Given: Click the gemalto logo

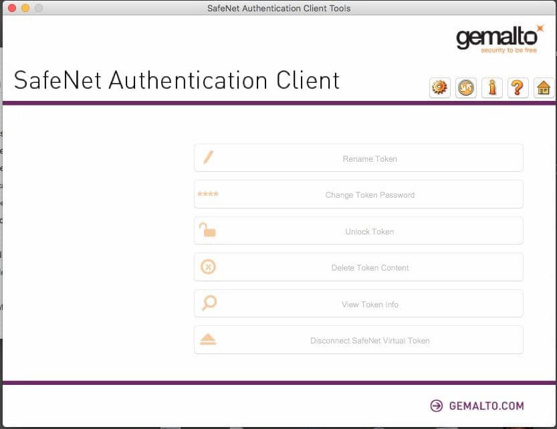Looking at the screenshot, I should click(x=499, y=39).
